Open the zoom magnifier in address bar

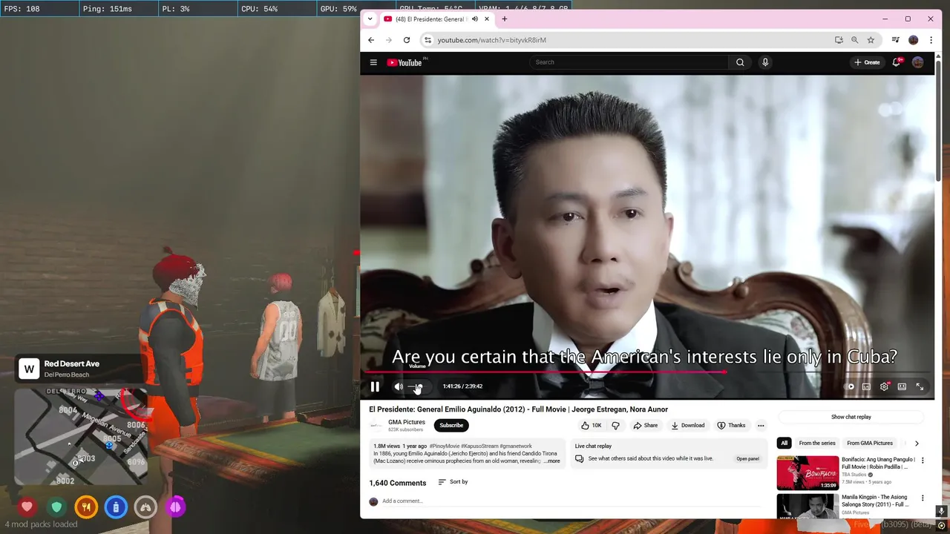(855, 40)
